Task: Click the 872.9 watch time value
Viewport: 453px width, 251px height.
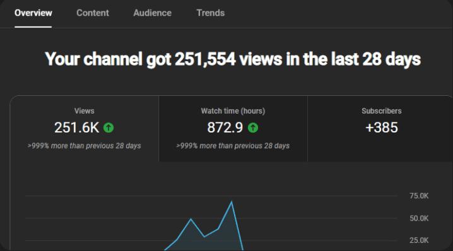Action: click(x=225, y=127)
